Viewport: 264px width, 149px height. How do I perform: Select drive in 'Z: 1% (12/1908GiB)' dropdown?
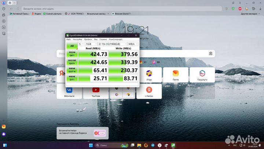point(113,44)
